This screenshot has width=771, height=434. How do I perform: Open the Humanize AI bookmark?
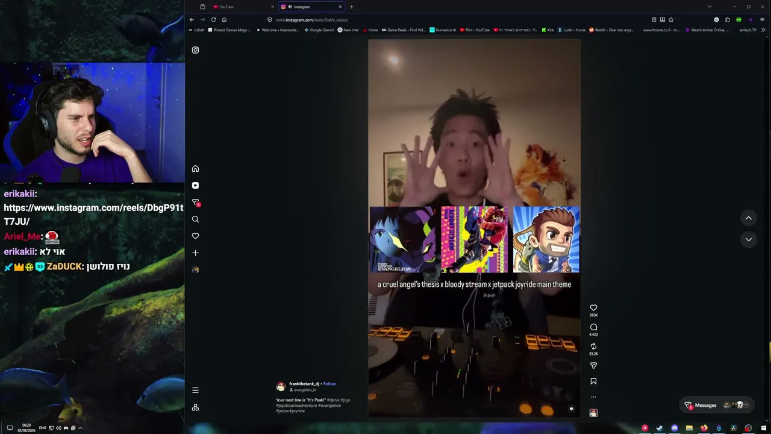click(x=443, y=30)
